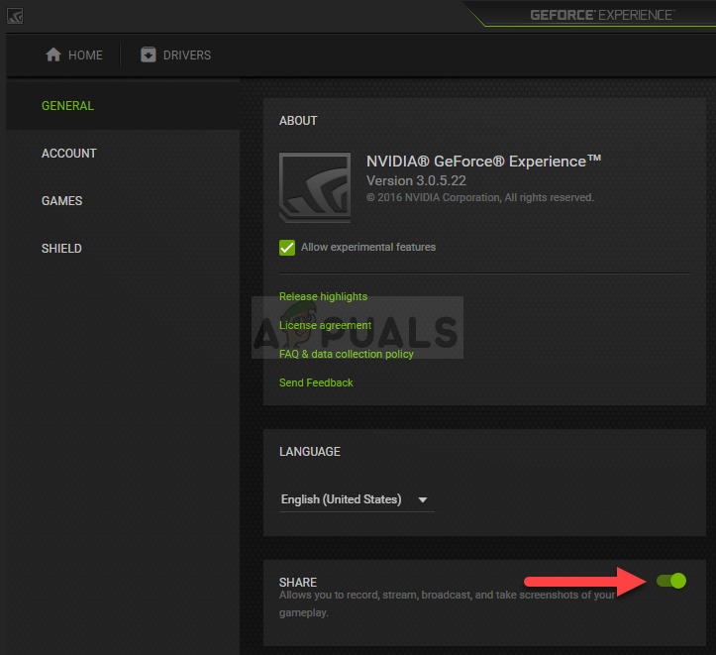Go to the Shield settings tab
Screen dimensions: 716x655
[x=61, y=249]
